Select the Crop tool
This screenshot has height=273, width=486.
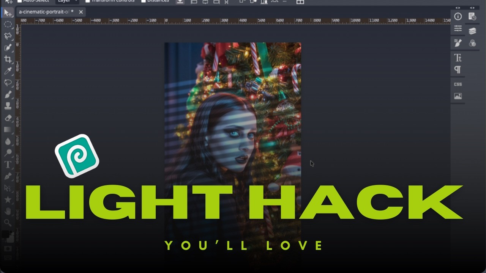click(8, 59)
